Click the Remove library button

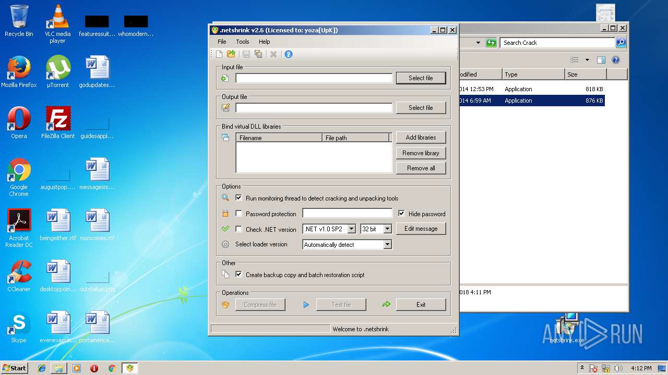tap(421, 153)
